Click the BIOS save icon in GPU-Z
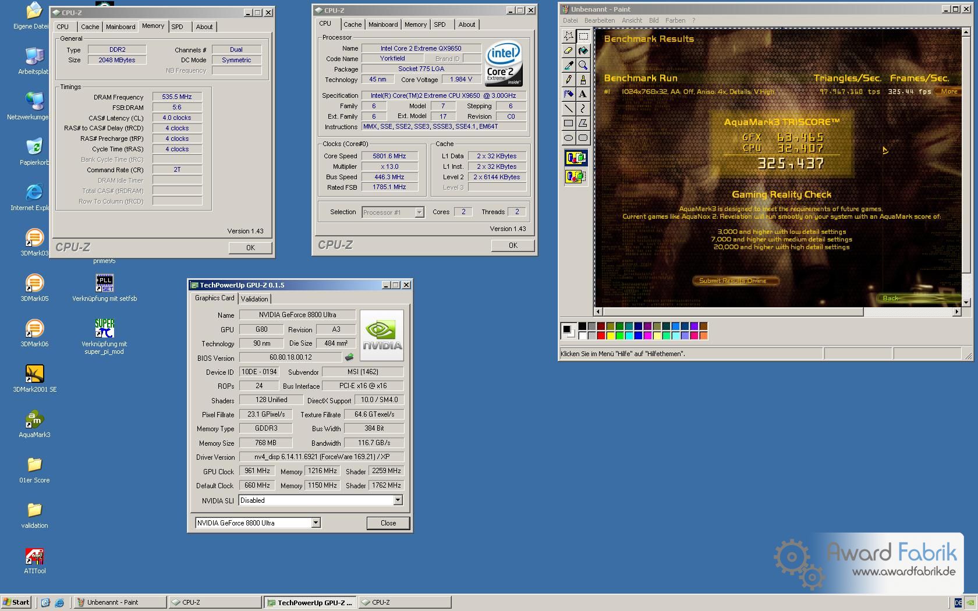978x611 pixels. coord(349,357)
